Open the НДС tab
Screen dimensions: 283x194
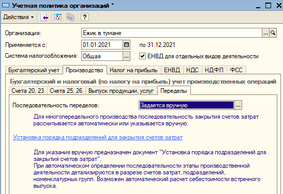[x=192, y=70]
